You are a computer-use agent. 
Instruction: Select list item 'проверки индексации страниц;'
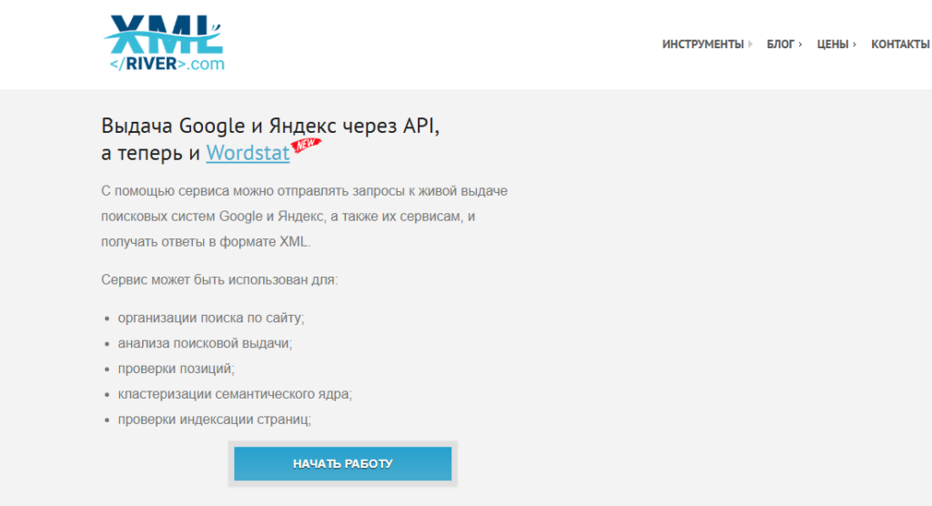click(215, 420)
